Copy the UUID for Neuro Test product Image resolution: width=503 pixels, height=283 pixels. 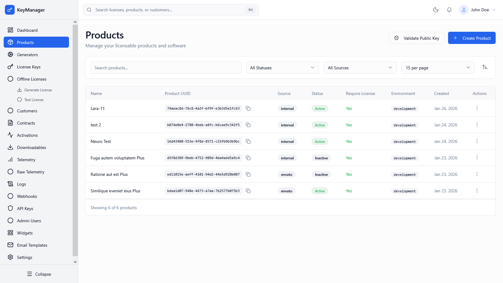[248, 141]
